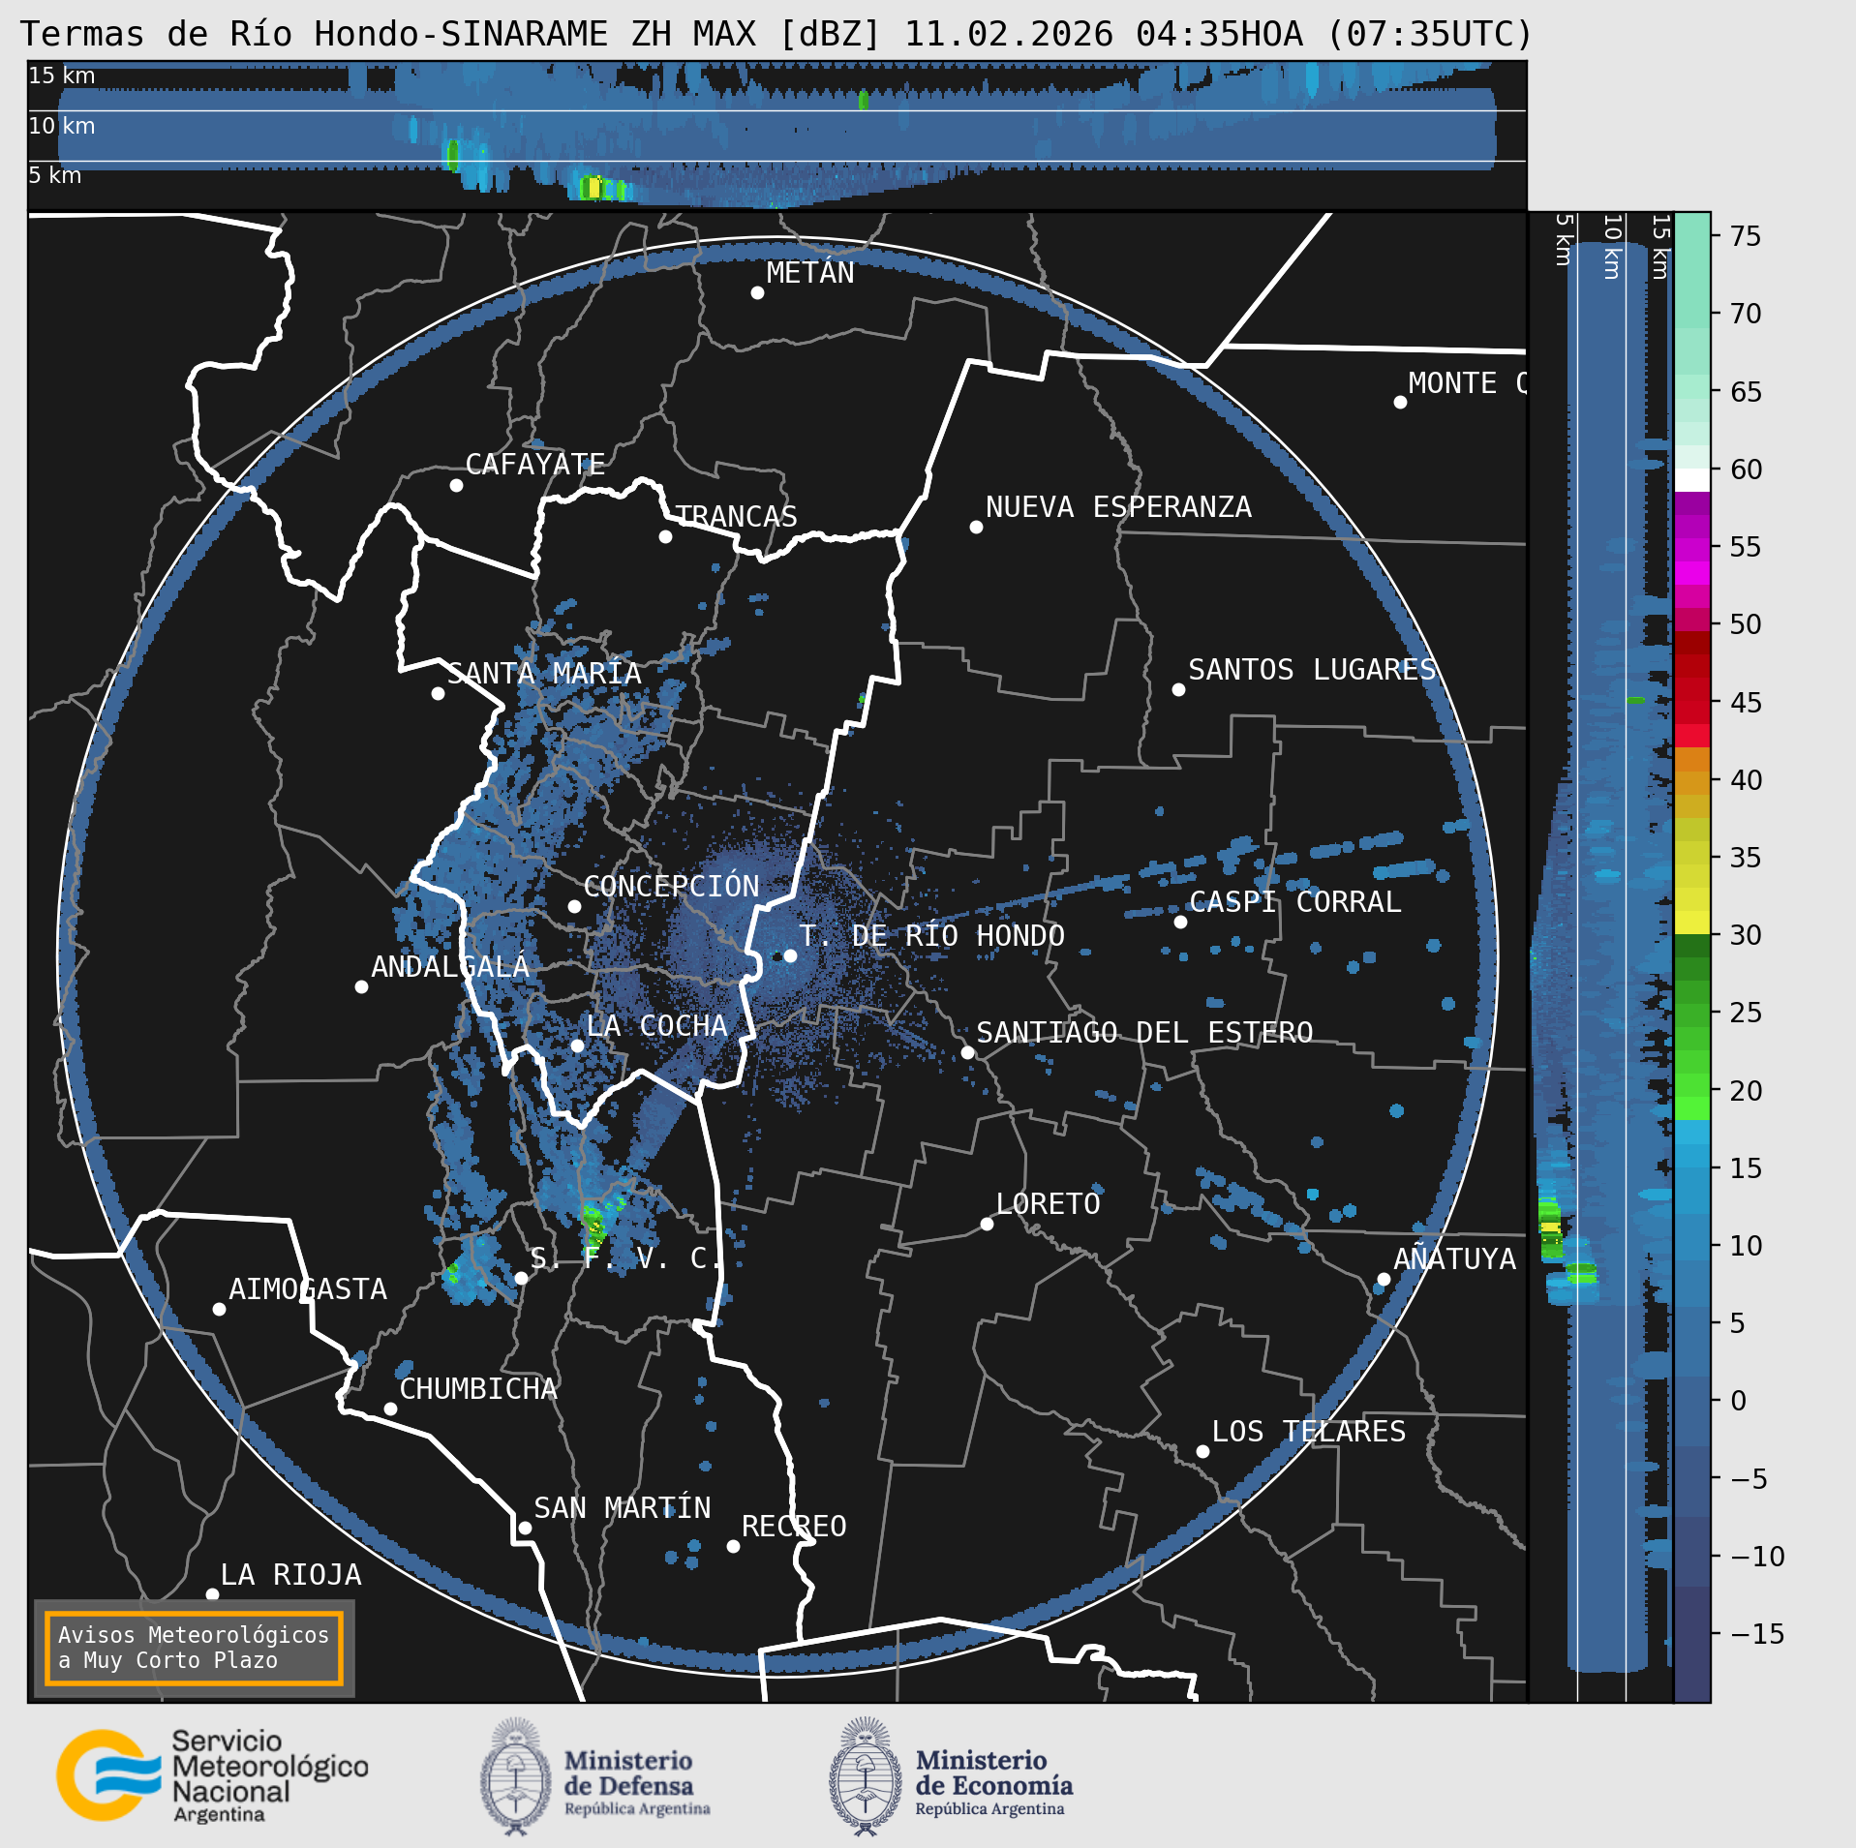Click the '5 km' label in top panel
Viewport: 1856px width, 1848px height.
pyautogui.click(x=55, y=175)
